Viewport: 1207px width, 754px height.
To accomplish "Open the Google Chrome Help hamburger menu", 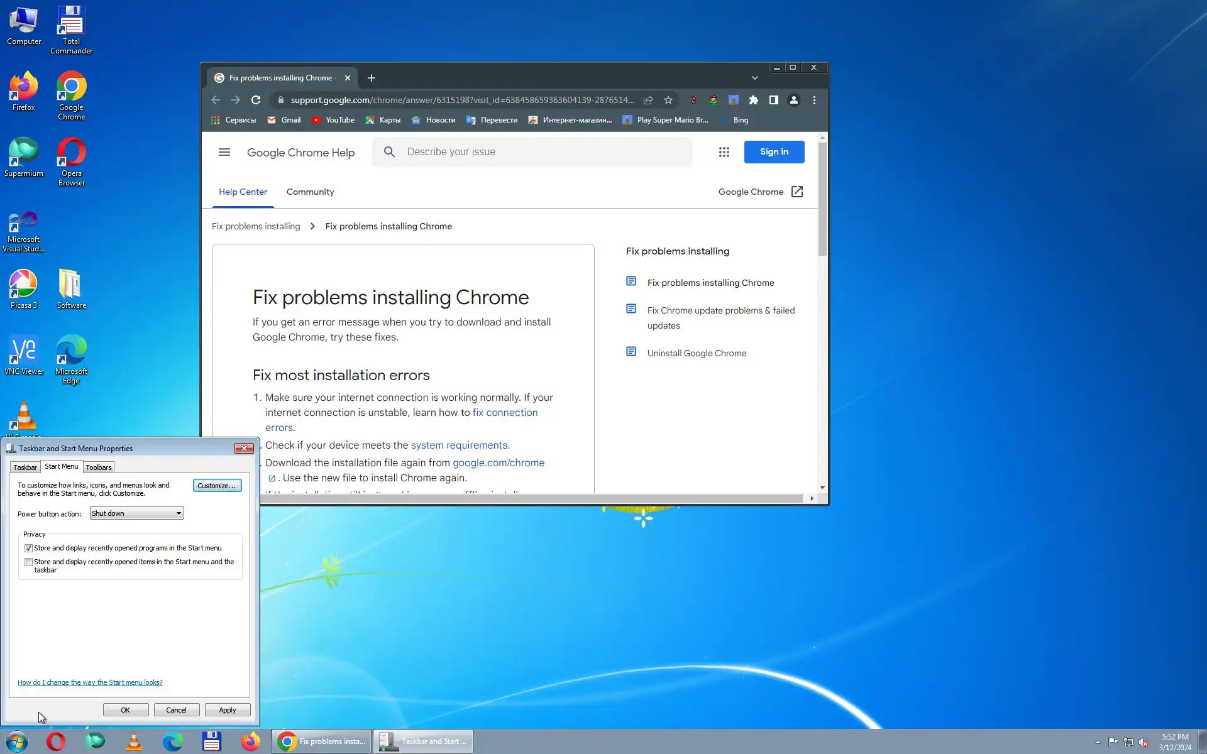I will [x=224, y=152].
